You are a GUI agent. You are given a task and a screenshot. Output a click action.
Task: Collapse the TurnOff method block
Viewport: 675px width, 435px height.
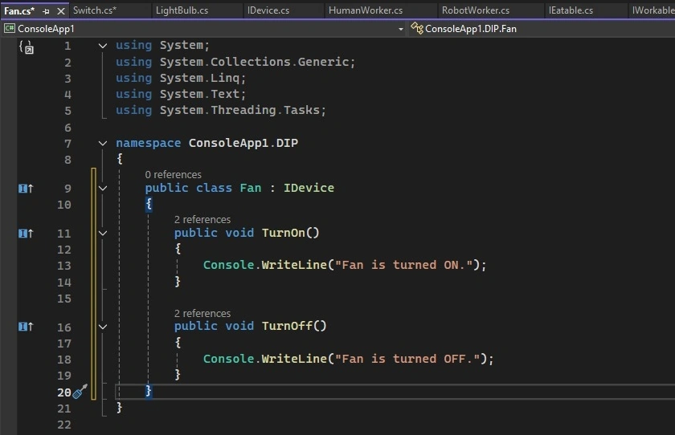point(103,327)
